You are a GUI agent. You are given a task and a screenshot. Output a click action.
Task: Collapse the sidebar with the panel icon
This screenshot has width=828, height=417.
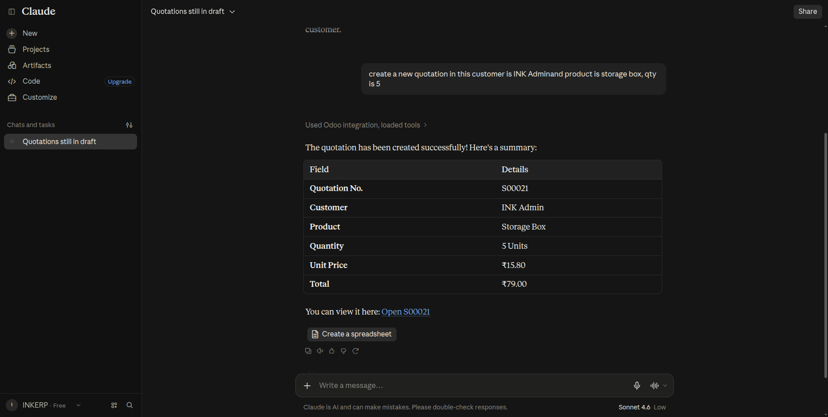(12, 12)
